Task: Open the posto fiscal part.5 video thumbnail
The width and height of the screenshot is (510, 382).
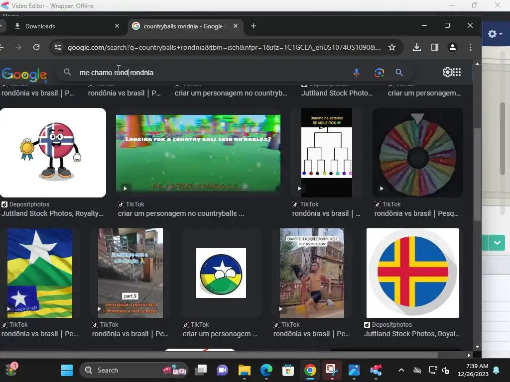Action: [x=130, y=273]
